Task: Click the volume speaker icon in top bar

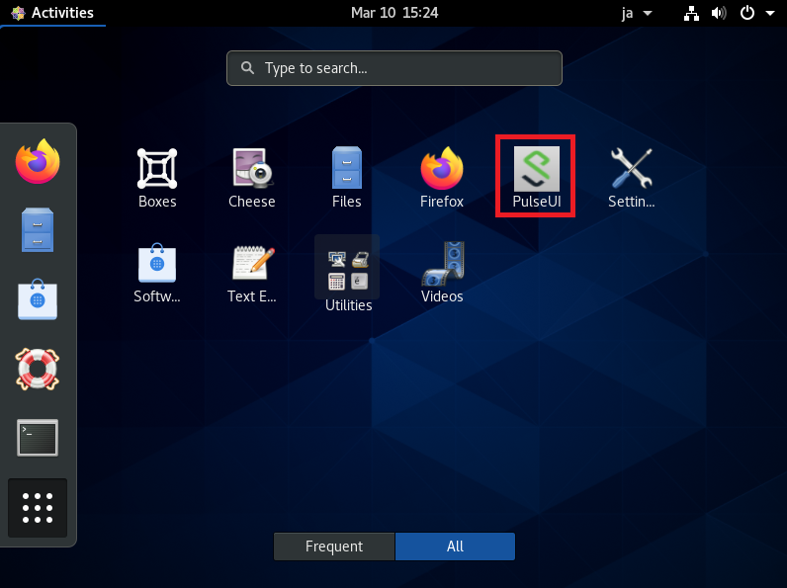Action: pos(719,13)
